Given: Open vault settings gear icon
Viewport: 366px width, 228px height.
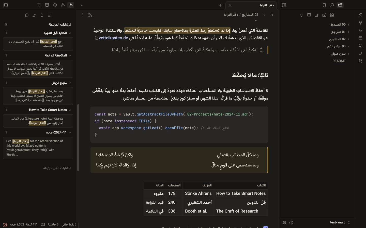Looking at the screenshot, I should [x=284, y=222].
